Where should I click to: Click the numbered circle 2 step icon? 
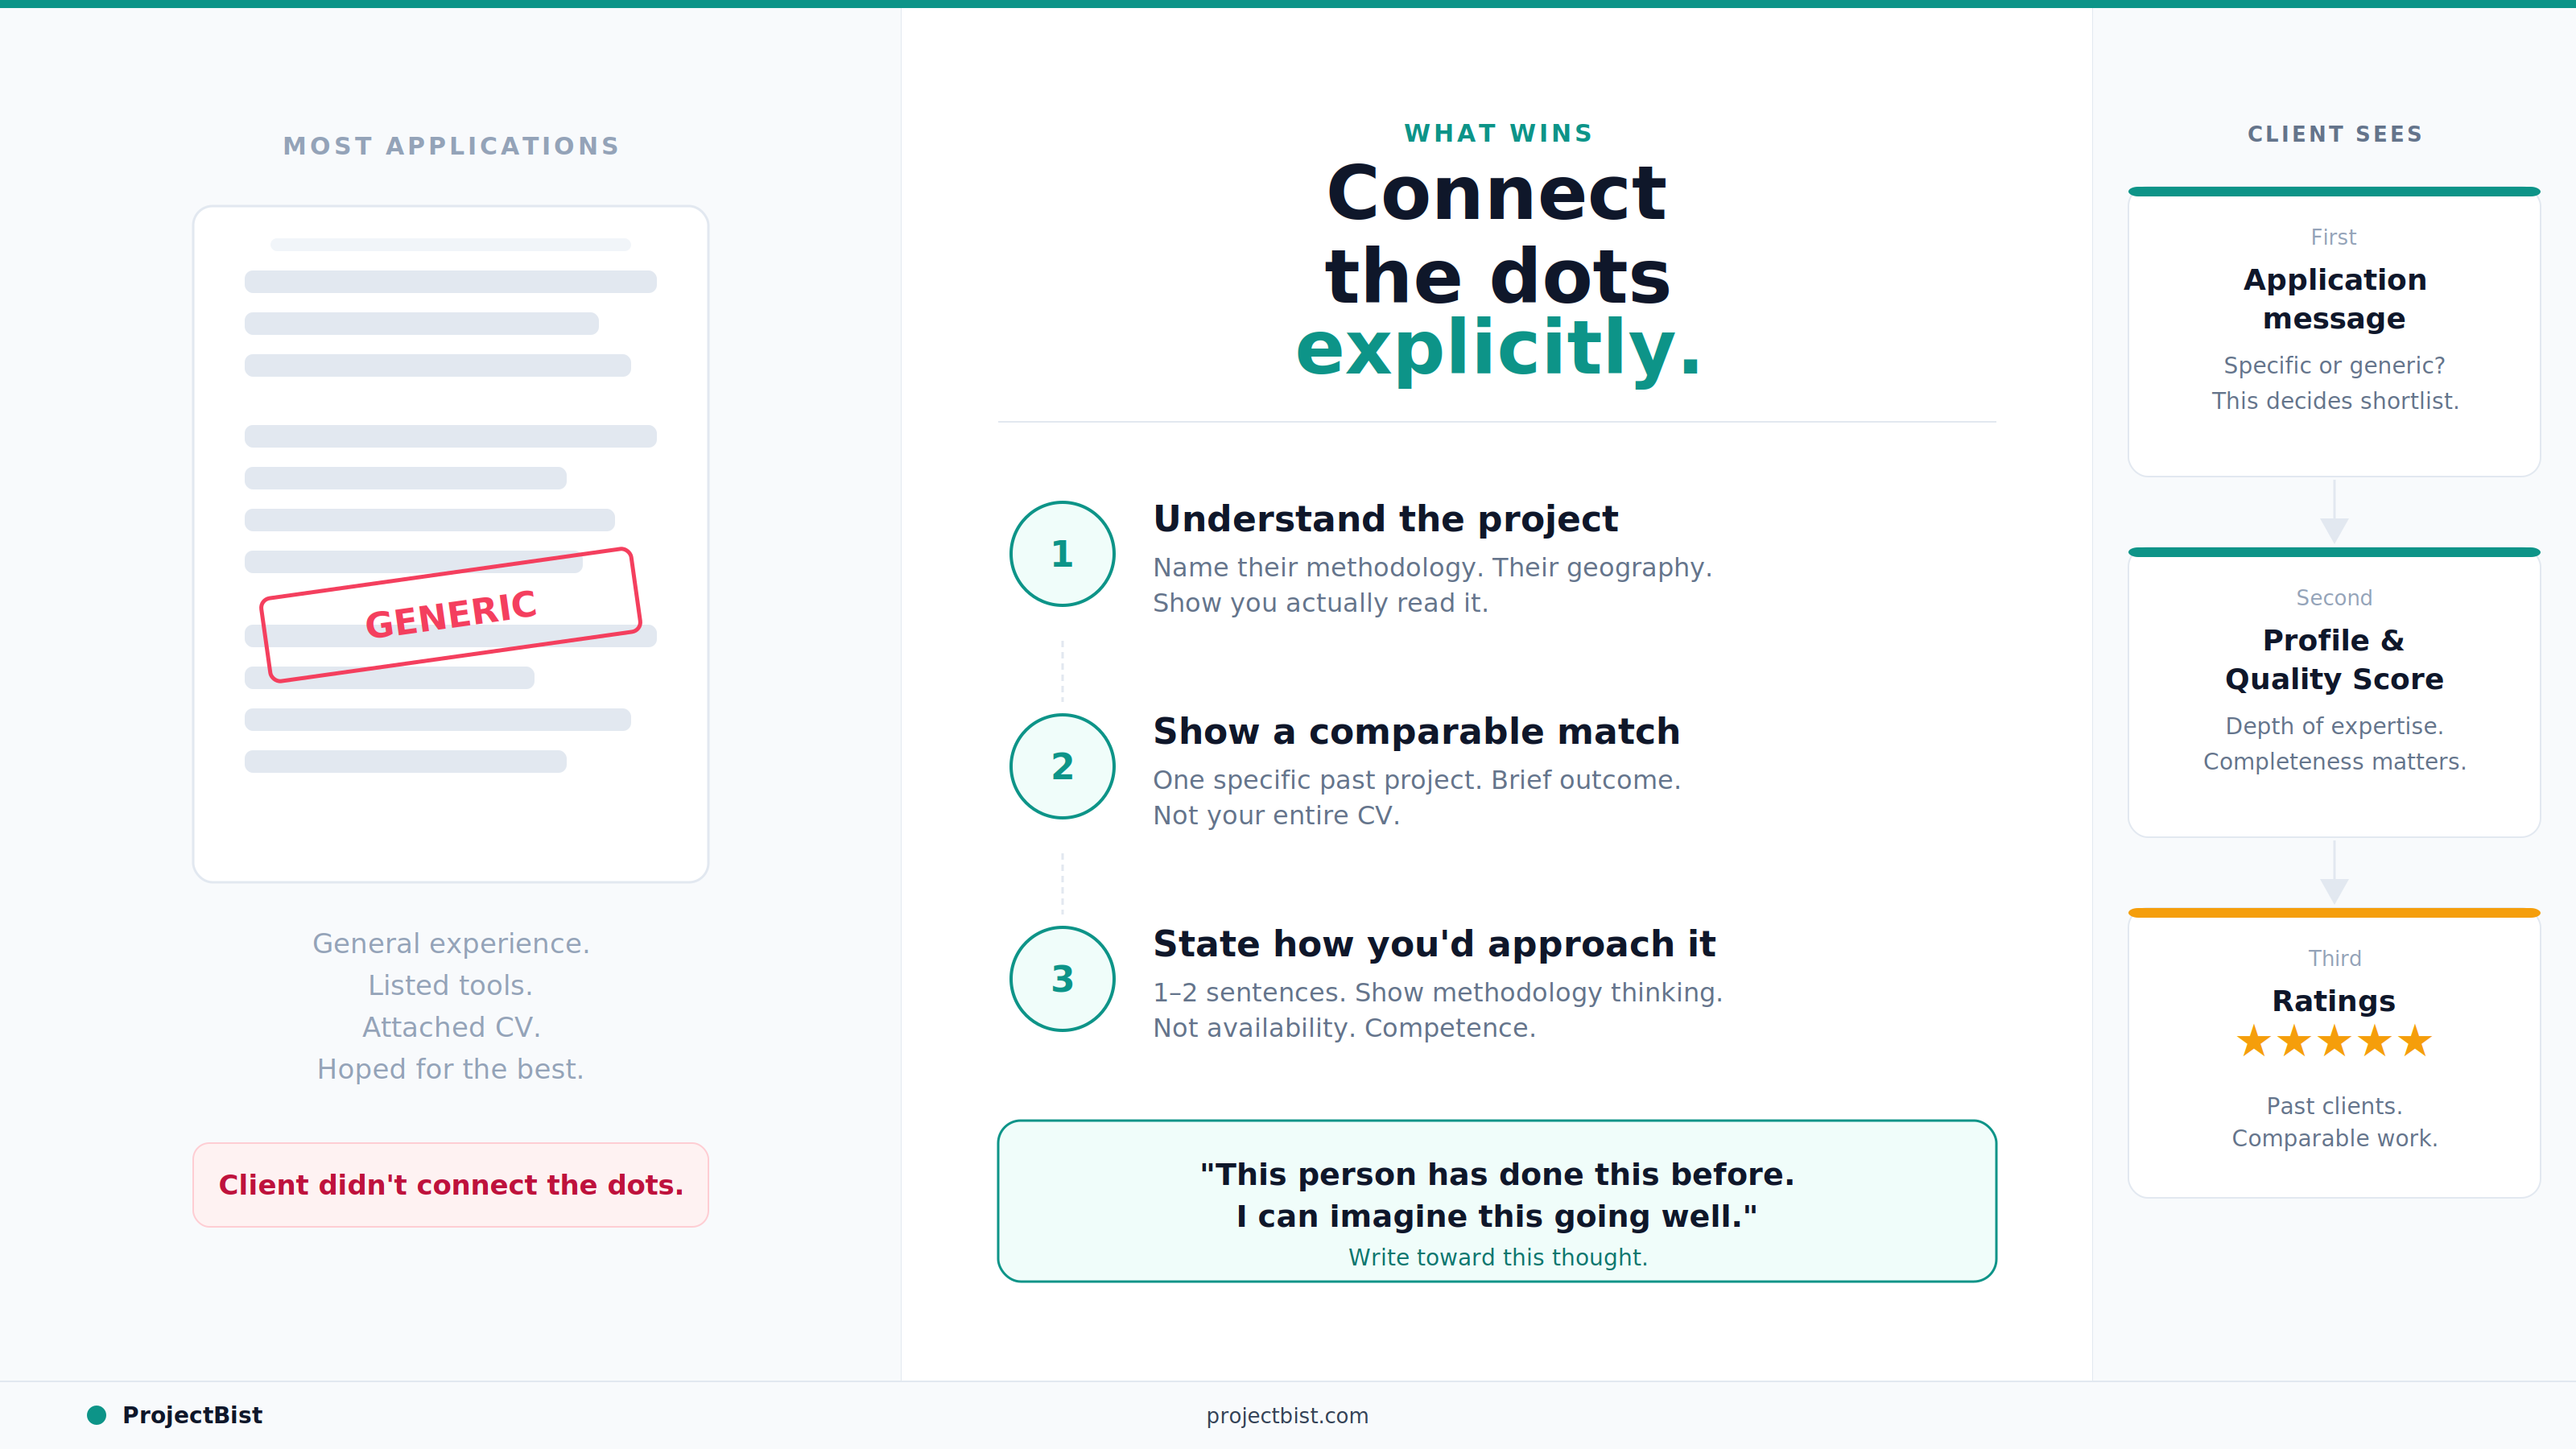click(1062, 766)
